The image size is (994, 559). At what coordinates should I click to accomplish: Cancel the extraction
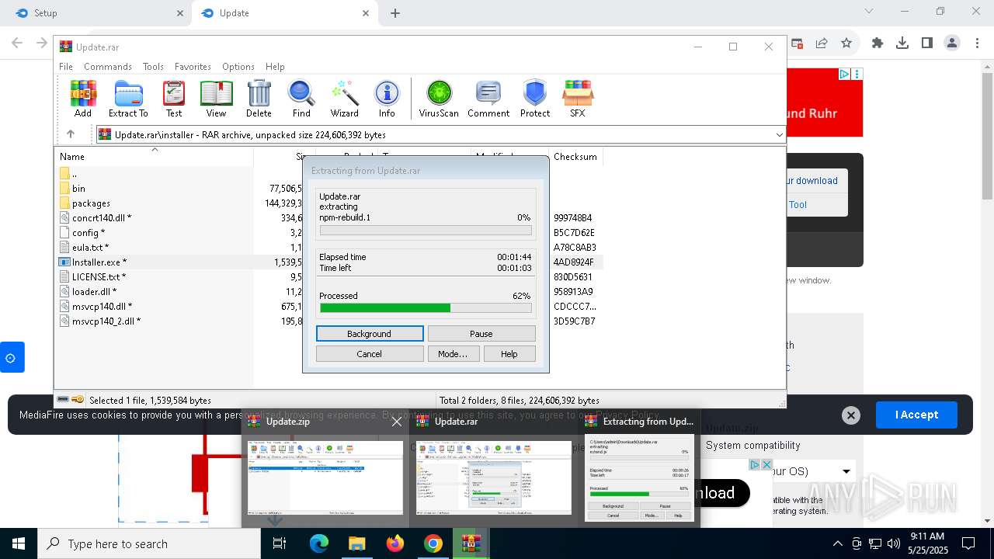point(370,354)
